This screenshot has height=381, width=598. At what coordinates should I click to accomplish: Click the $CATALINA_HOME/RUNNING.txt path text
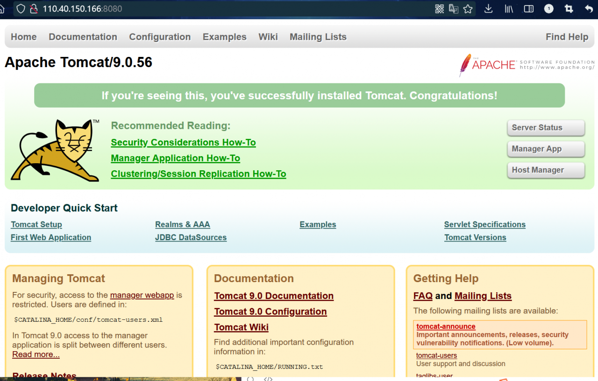click(269, 367)
